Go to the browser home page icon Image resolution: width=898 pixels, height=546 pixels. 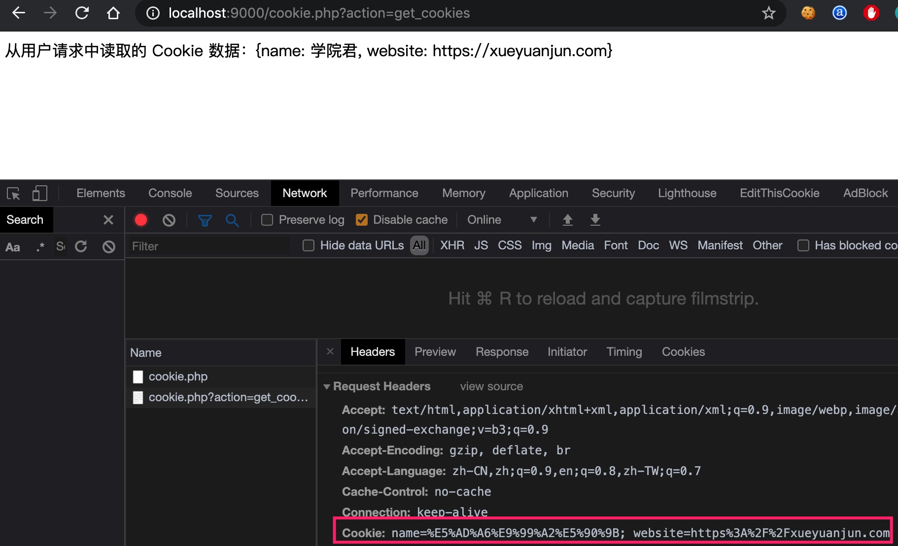(x=113, y=13)
